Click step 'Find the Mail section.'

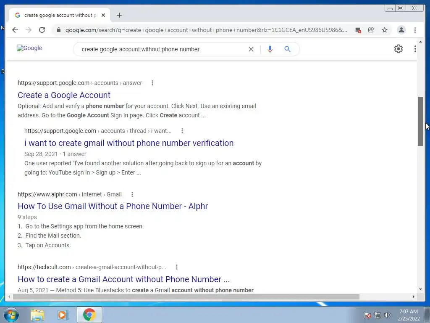pos(53,236)
